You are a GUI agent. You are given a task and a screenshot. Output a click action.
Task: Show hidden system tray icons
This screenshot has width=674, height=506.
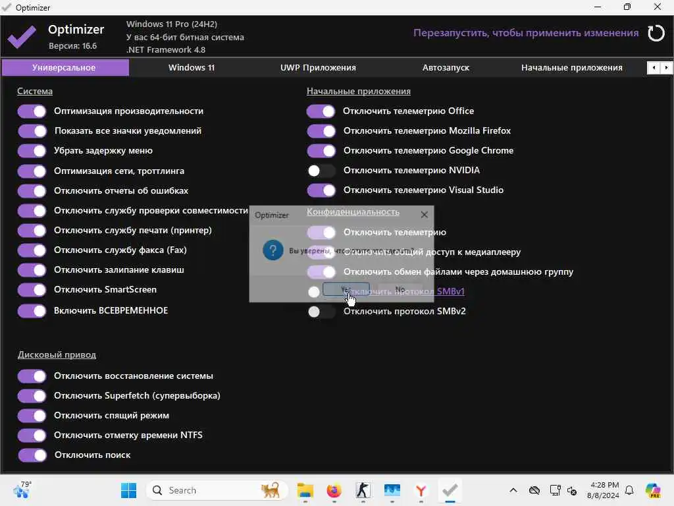[513, 490]
